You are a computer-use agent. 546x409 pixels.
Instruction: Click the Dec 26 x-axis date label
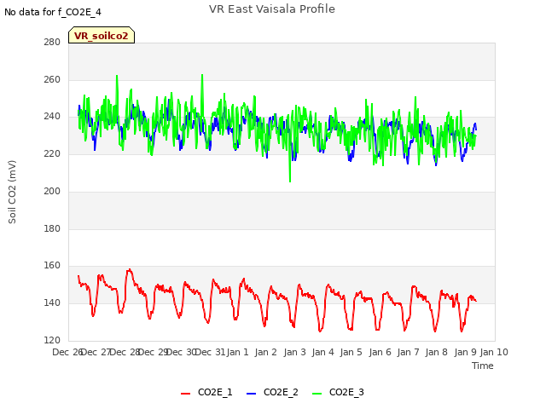(x=67, y=352)
